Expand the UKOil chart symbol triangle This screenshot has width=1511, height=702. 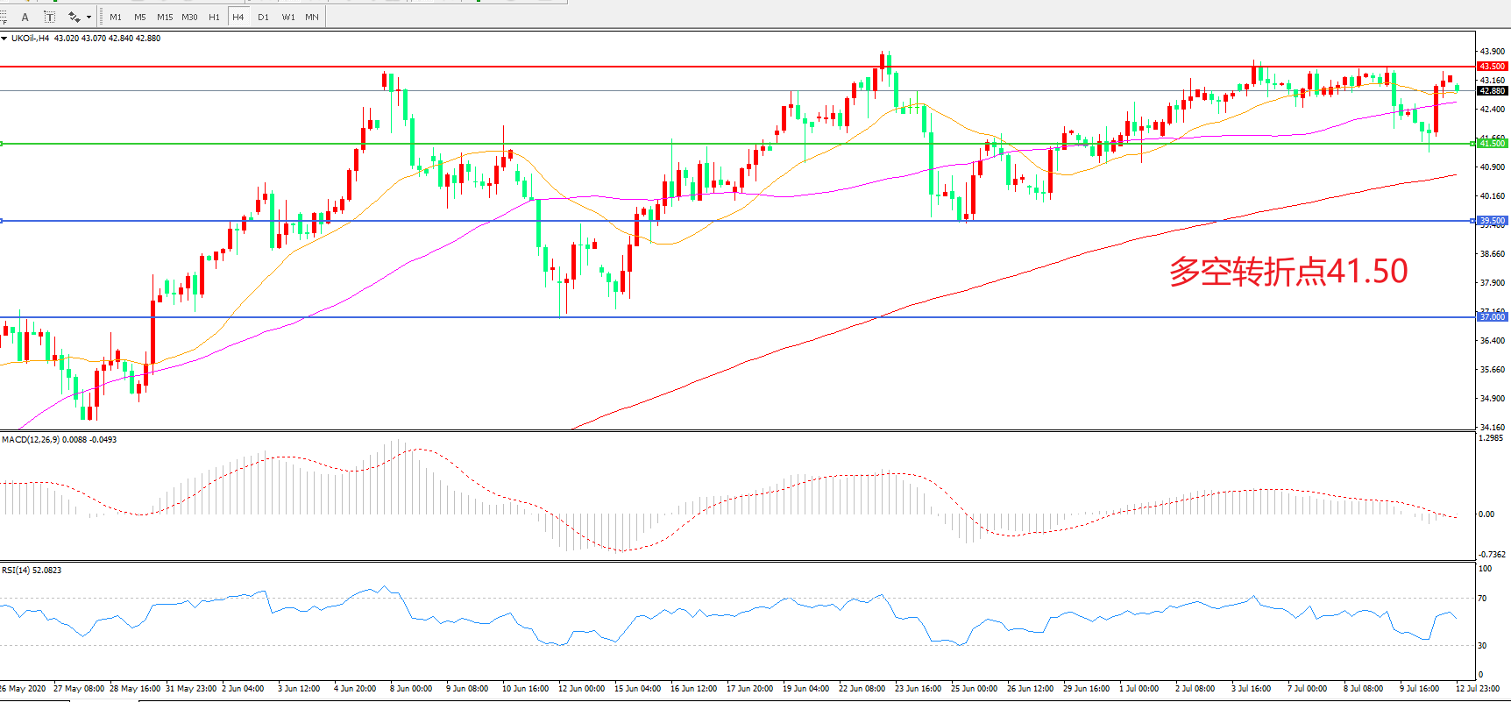pos(4,39)
